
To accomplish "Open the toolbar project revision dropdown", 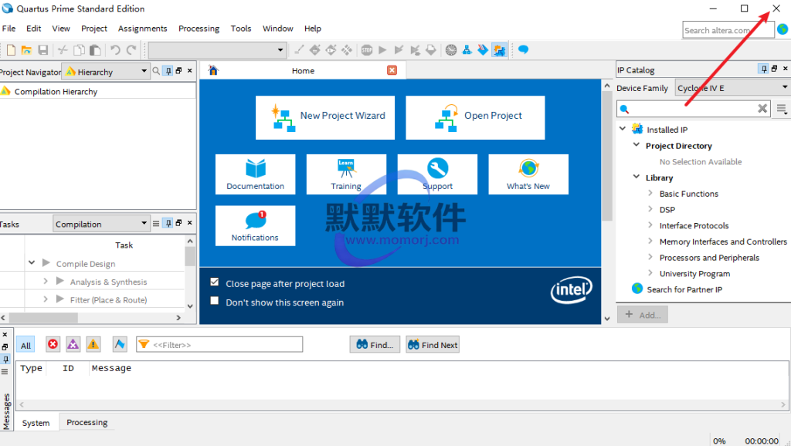I will pos(217,50).
